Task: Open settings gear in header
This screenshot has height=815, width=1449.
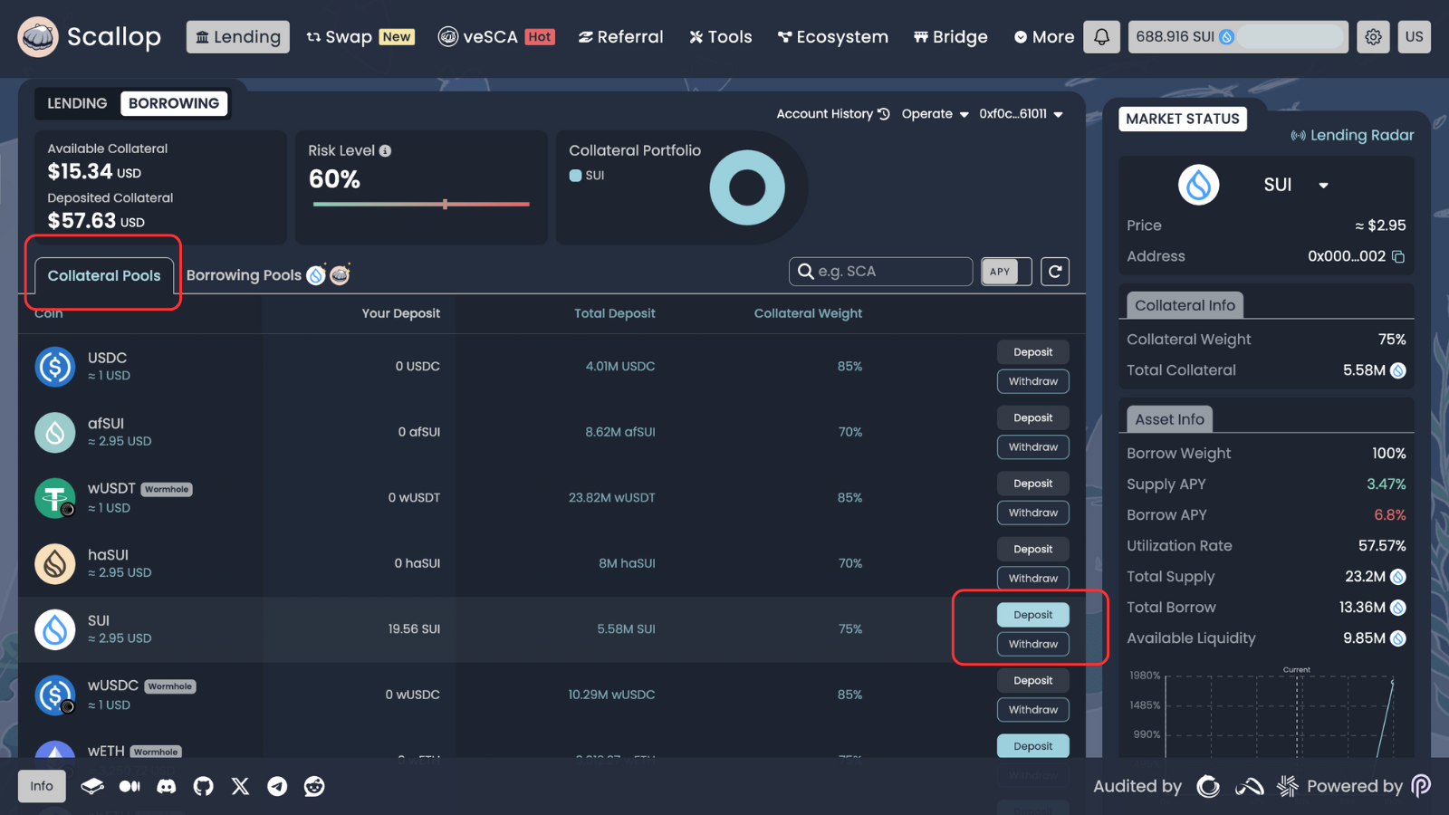Action: click(1373, 37)
